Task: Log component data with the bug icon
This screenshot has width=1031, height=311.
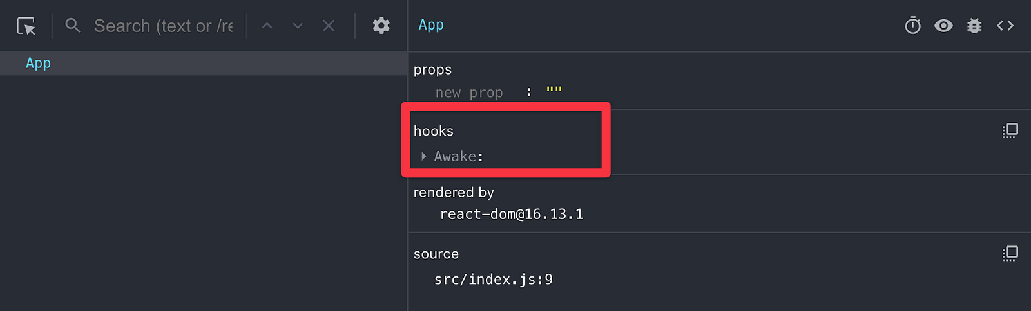Action: 974,26
